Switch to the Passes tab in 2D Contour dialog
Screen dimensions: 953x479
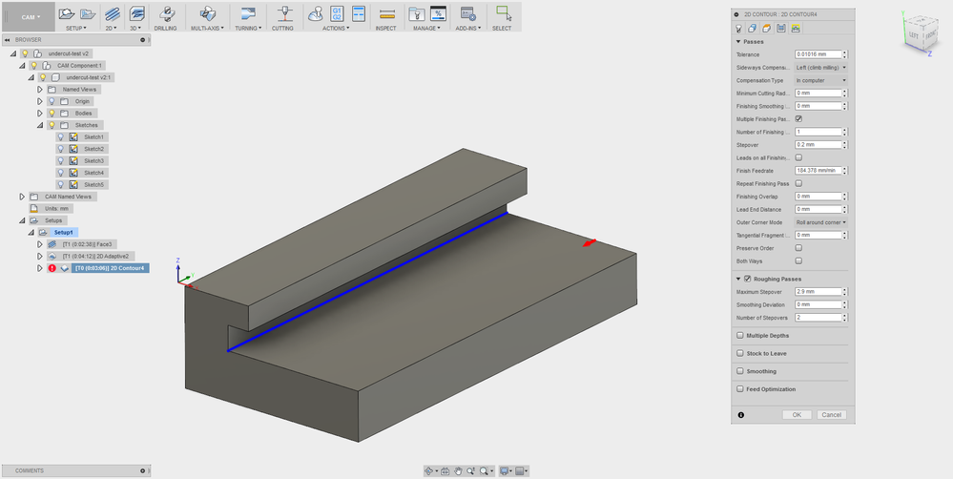point(781,28)
